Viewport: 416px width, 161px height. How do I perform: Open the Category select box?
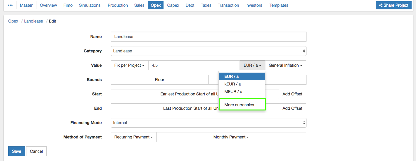208,51
